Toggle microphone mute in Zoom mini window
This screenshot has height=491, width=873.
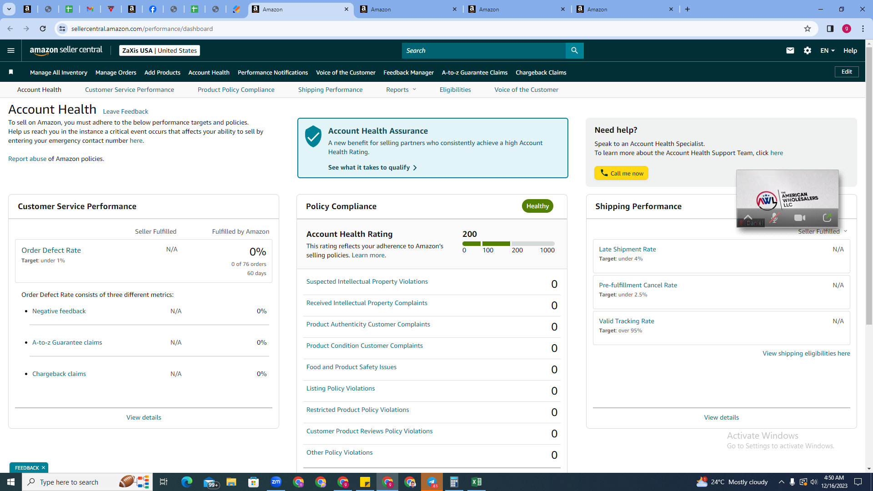tap(774, 218)
